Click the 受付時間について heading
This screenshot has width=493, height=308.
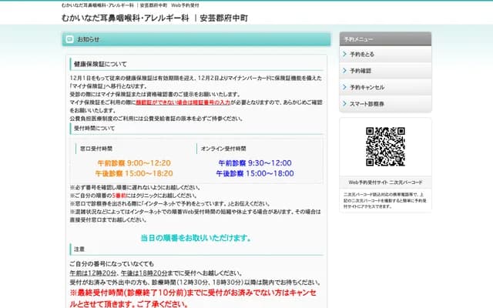pyautogui.click(x=94, y=129)
